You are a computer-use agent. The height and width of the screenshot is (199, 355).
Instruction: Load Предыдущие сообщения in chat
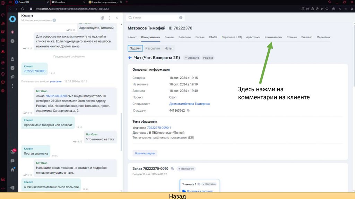click(69, 57)
